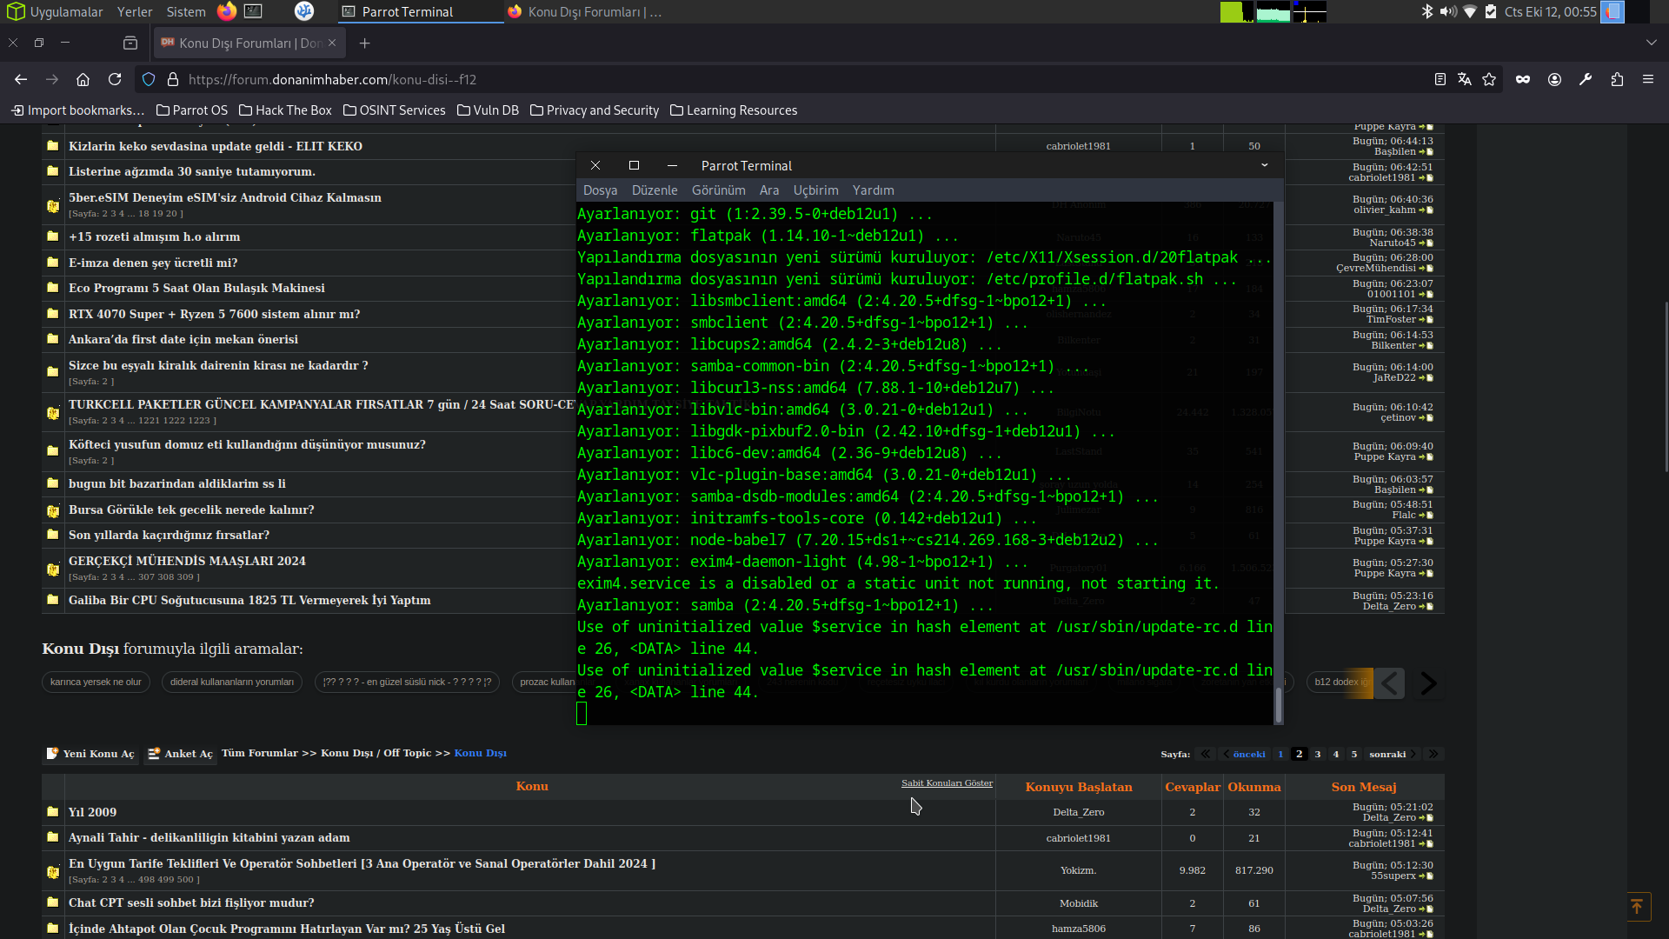Open Ara menu in Parrot Terminal
The image size is (1669, 939).
click(x=769, y=190)
